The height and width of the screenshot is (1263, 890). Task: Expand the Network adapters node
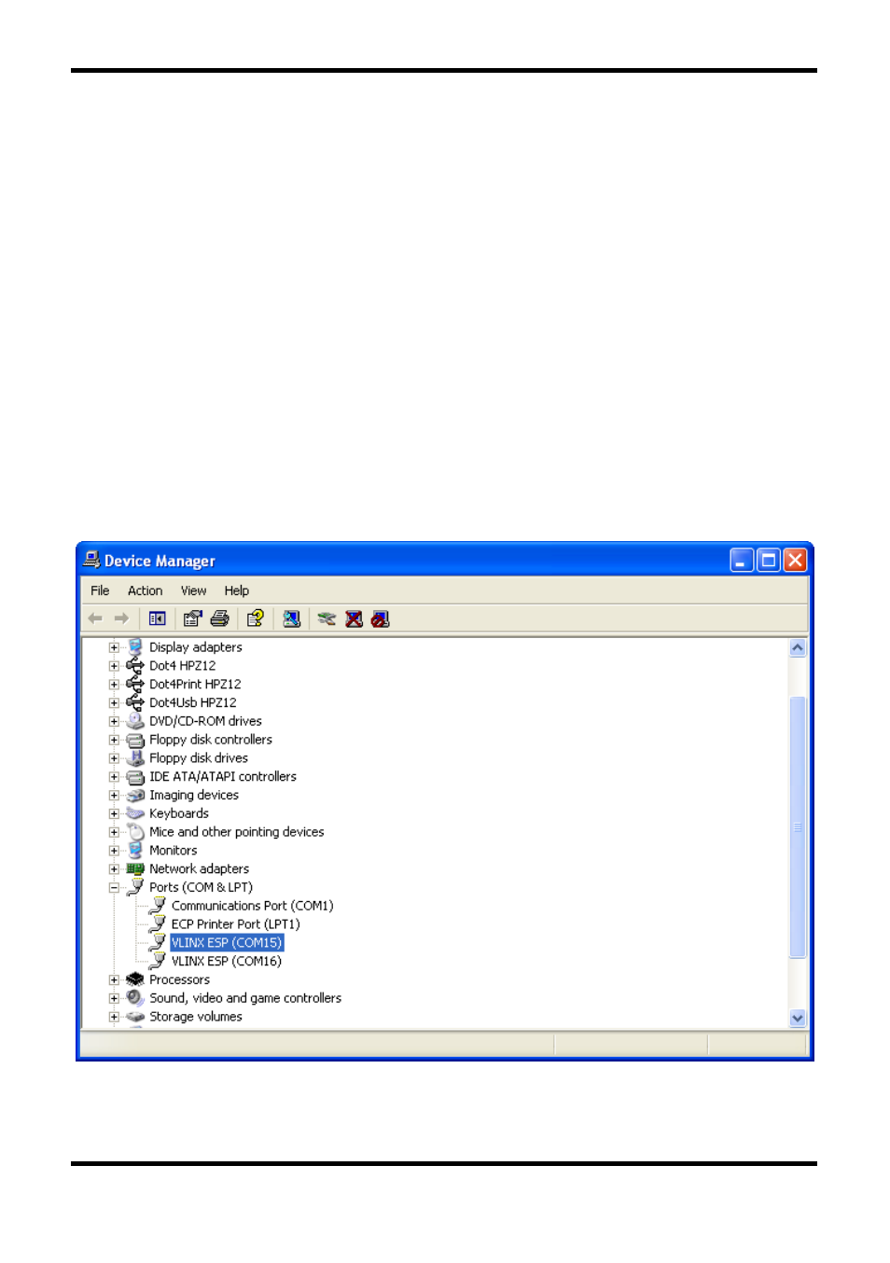(x=114, y=869)
